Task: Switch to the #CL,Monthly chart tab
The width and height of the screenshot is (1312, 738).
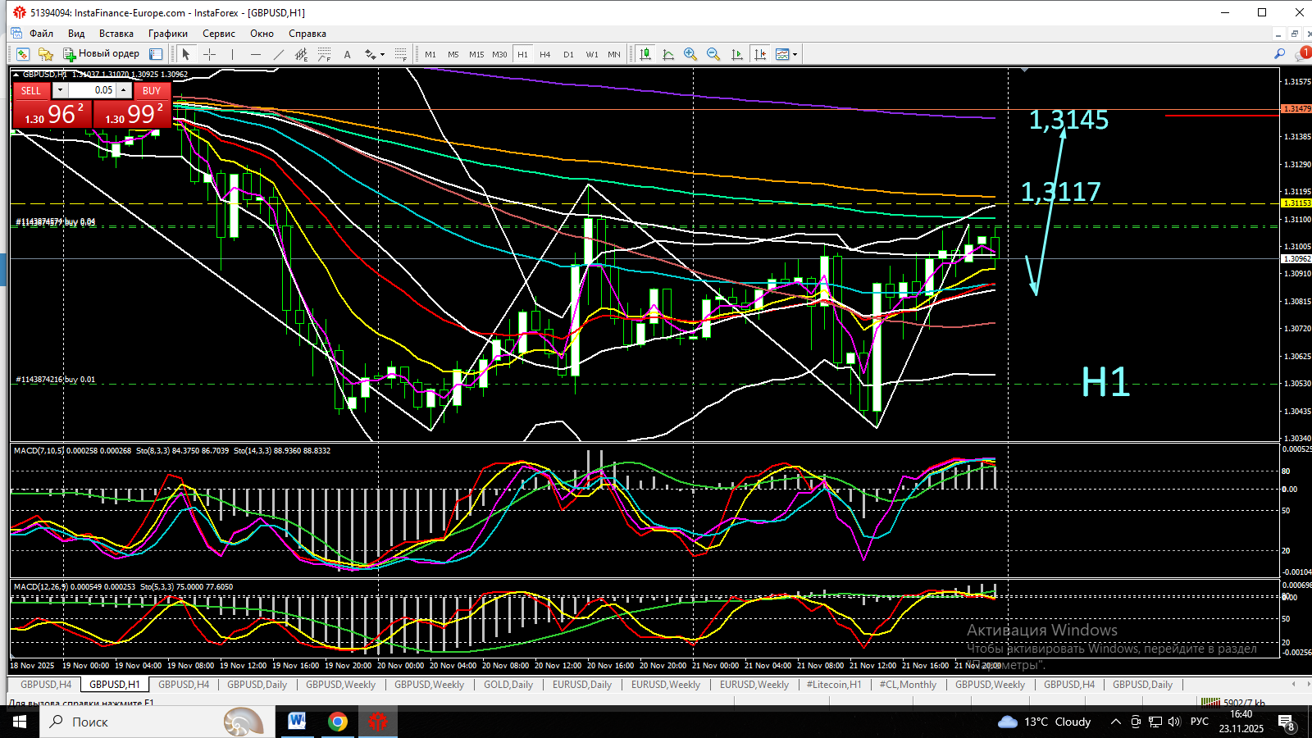Action: (x=908, y=685)
